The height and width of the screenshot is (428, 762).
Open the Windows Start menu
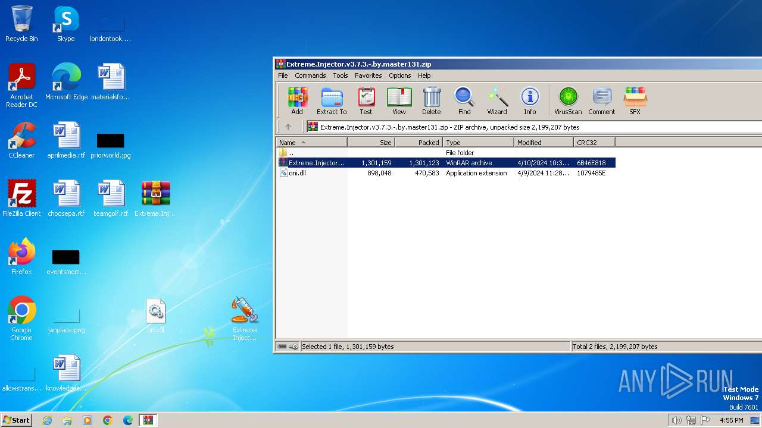click(17, 420)
